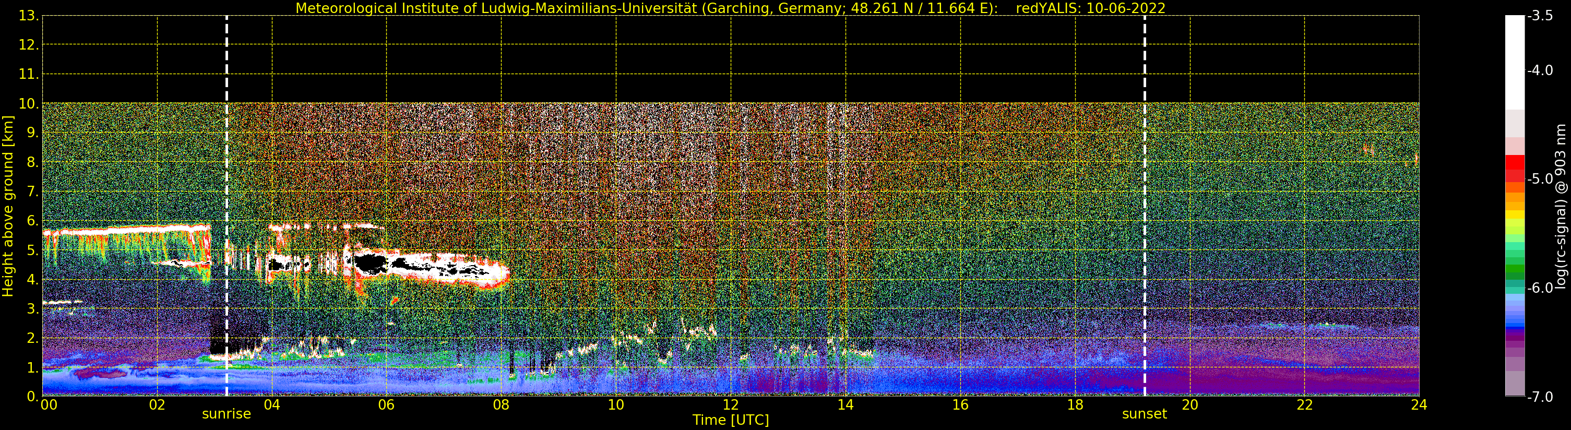This screenshot has height=430, width=1571.
Task: Click the '-4.0' colorbar tick value
Action: pos(1540,70)
